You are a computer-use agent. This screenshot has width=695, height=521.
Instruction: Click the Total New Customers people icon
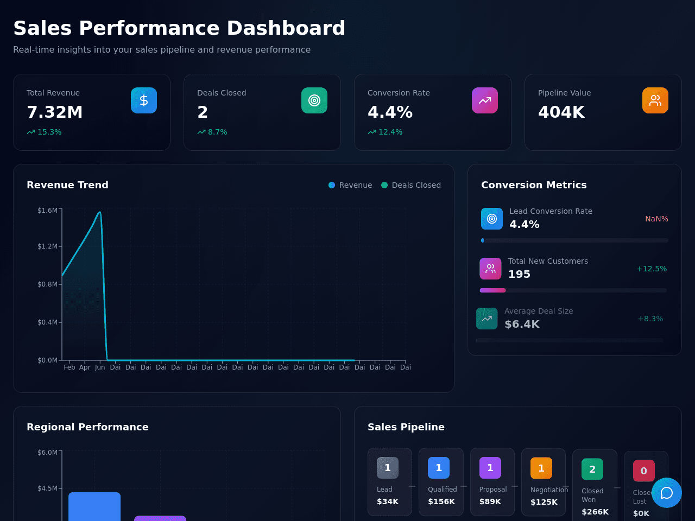point(490,269)
